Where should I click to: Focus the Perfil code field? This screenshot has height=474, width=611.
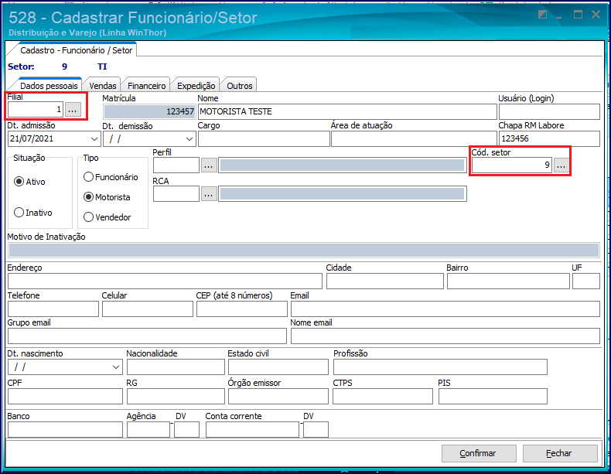(x=176, y=165)
